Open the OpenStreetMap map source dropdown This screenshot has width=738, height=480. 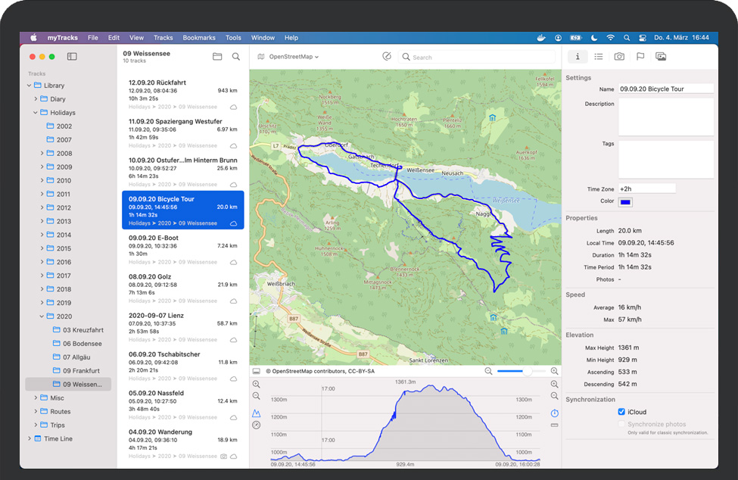click(293, 57)
